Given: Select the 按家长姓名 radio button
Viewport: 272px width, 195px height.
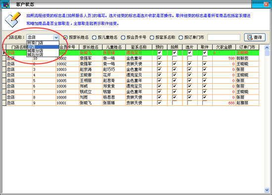Looking at the screenshot, I should (65, 37).
